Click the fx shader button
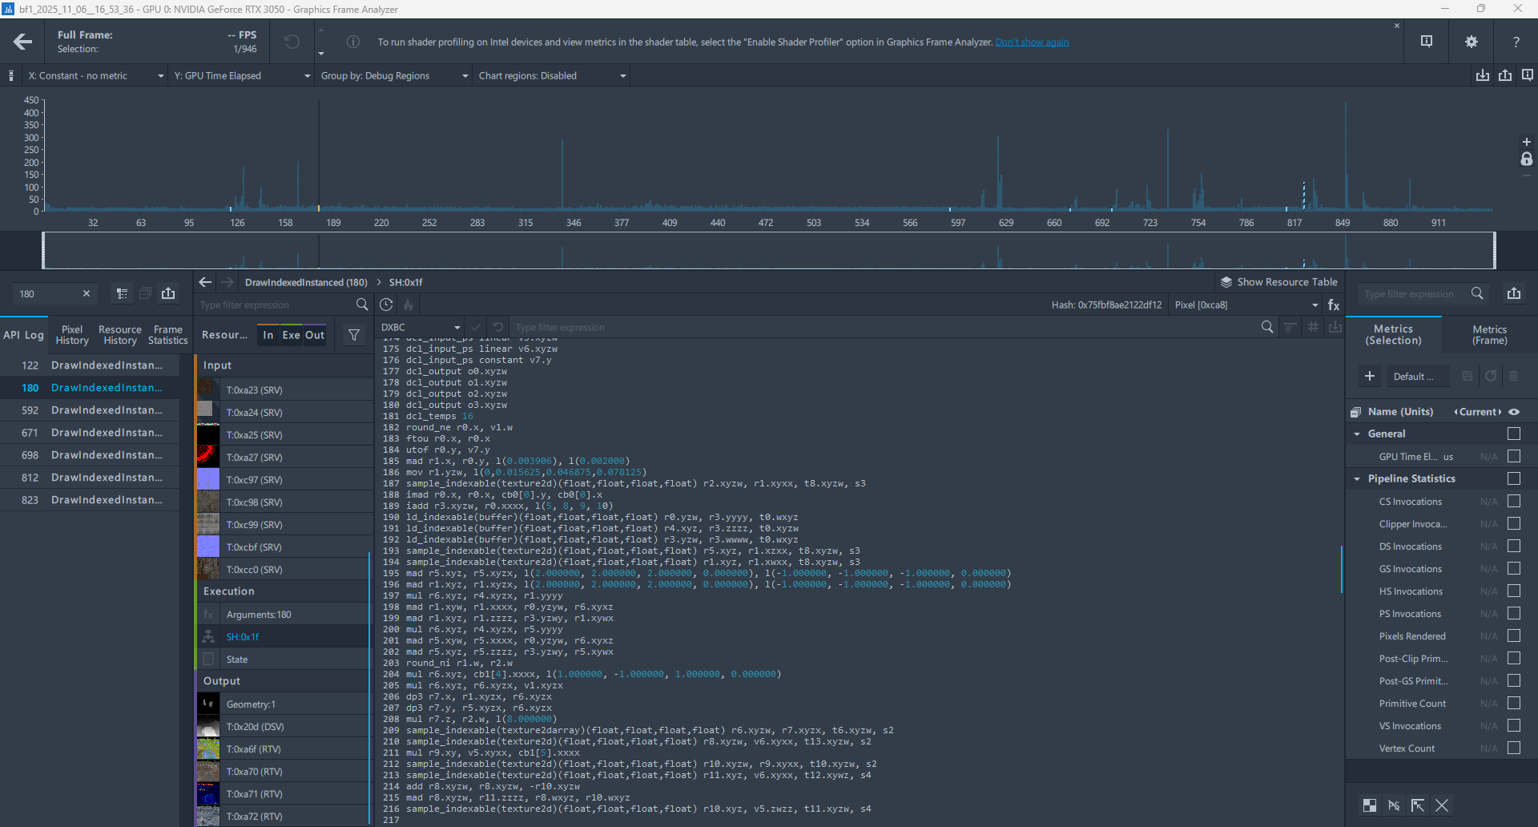Image resolution: width=1538 pixels, height=827 pixels. [x=1334, y=305]
